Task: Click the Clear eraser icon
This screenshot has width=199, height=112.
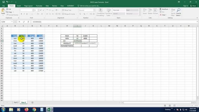Action: point(160,15)
